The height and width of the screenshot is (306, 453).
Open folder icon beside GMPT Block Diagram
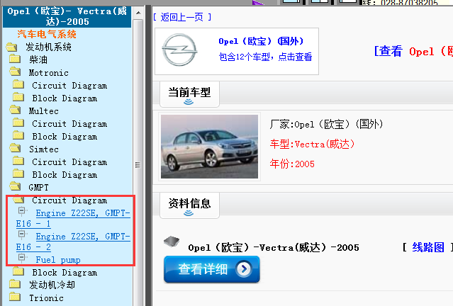(18, 271)
